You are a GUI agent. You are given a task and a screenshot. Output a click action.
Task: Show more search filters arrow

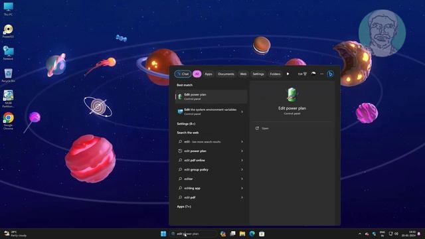coord(288,74)
